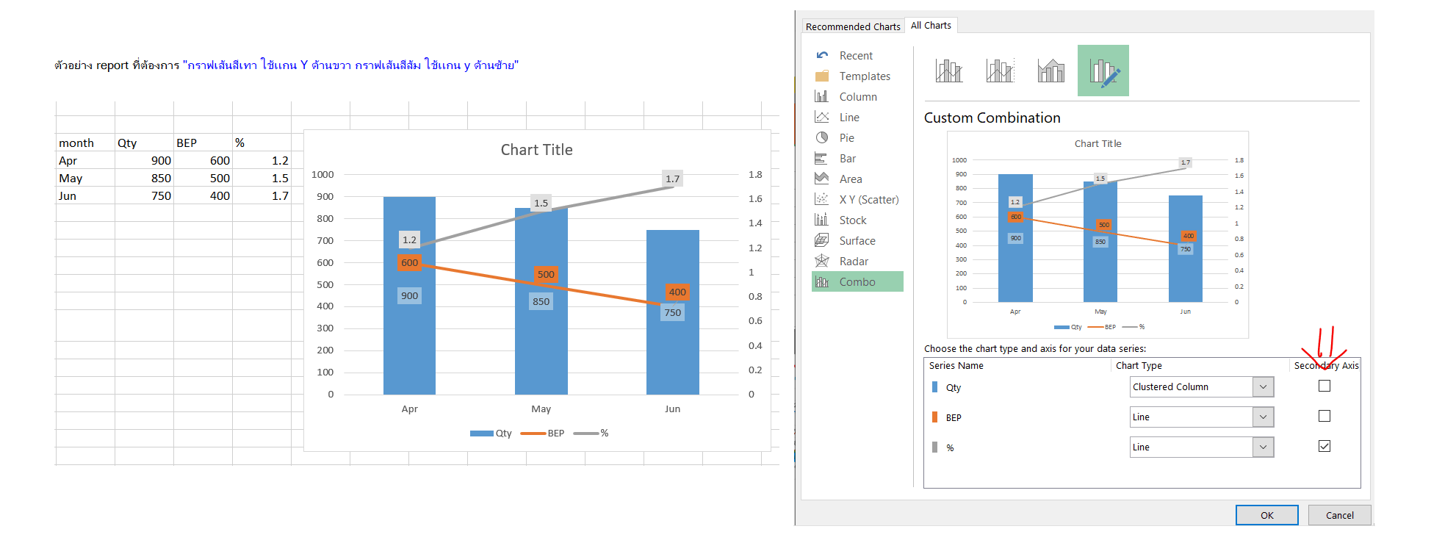Viewport: 1456px width, 554px height.
Task: Click the Templates folder icon
Action: pos(822,76)
